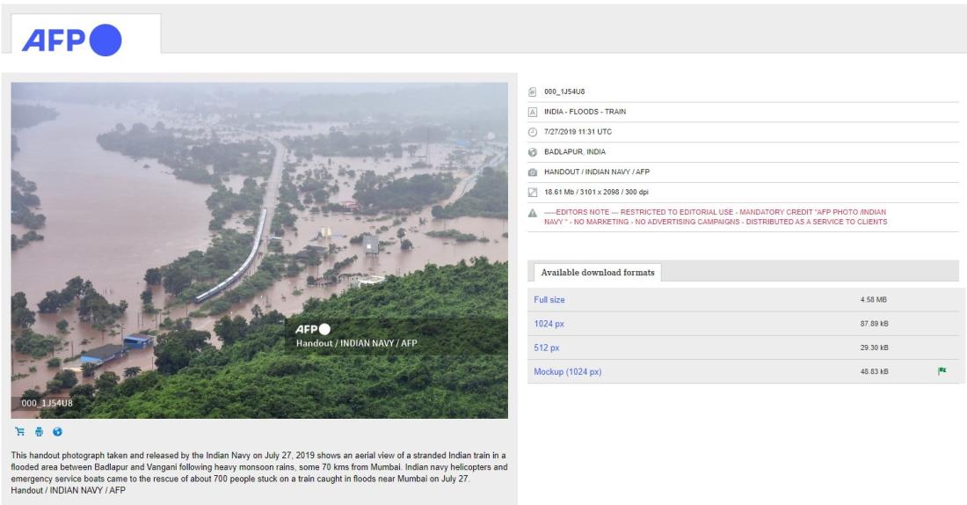Click the red editors note restriction text

tap(716, 216)
